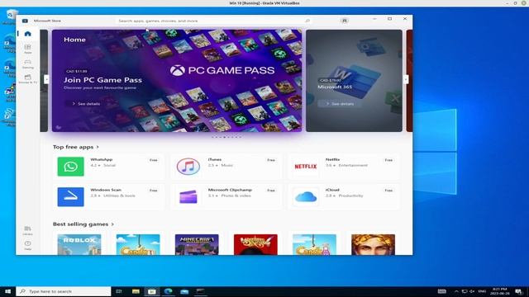Open the Recycle Bin desktop icon
This screenshot has width=529, height=297.
[10, 16]
